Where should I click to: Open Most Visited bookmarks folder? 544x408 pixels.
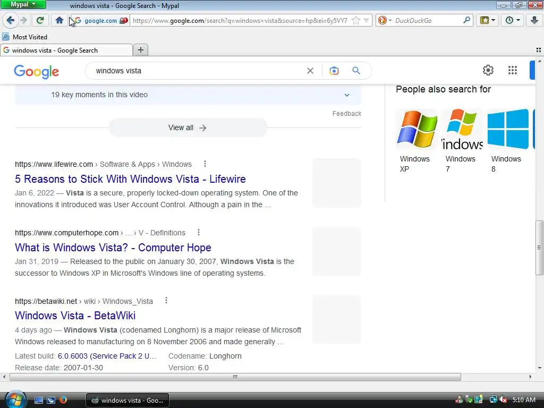pos(24,37)
